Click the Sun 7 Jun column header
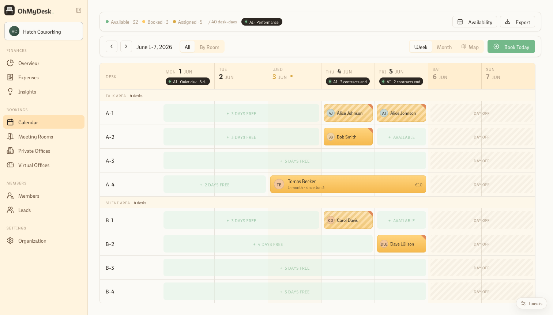The height and width of the screenshot is (315, 553). (508, 76)
